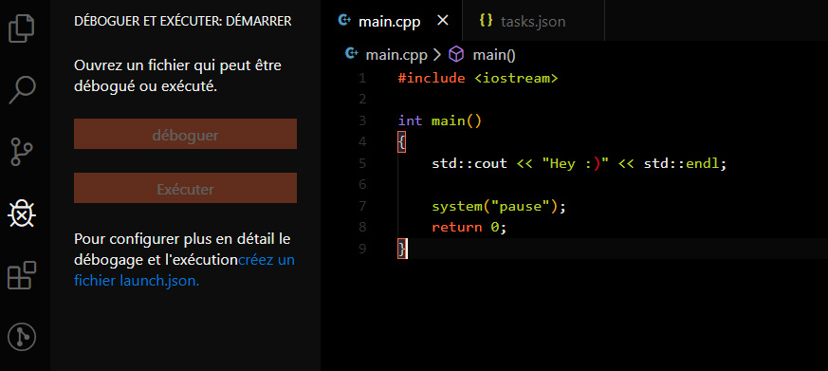This screenshot has width=828, height=371.
Task: Select main.cpp in the breadcrumb
Action: 396,54
